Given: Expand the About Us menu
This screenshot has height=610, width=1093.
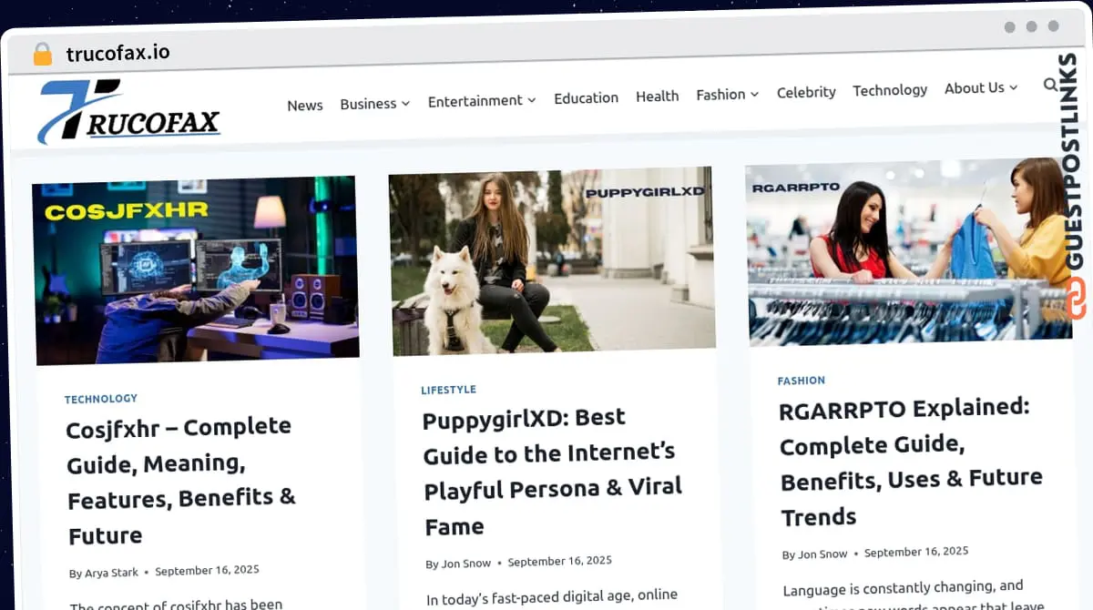Looking at the screenshot, I should click(980, 88).
